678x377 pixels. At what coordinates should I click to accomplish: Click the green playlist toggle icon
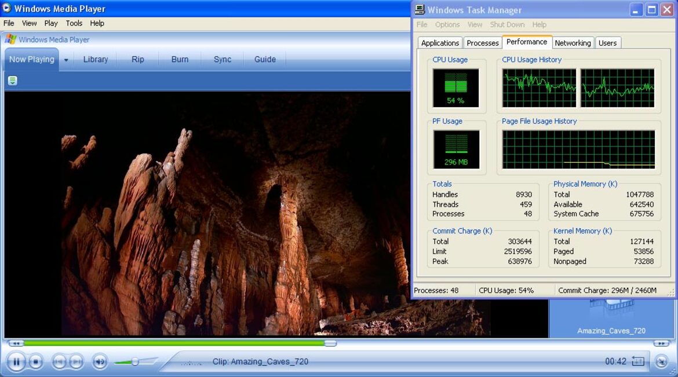coord(13,80)
